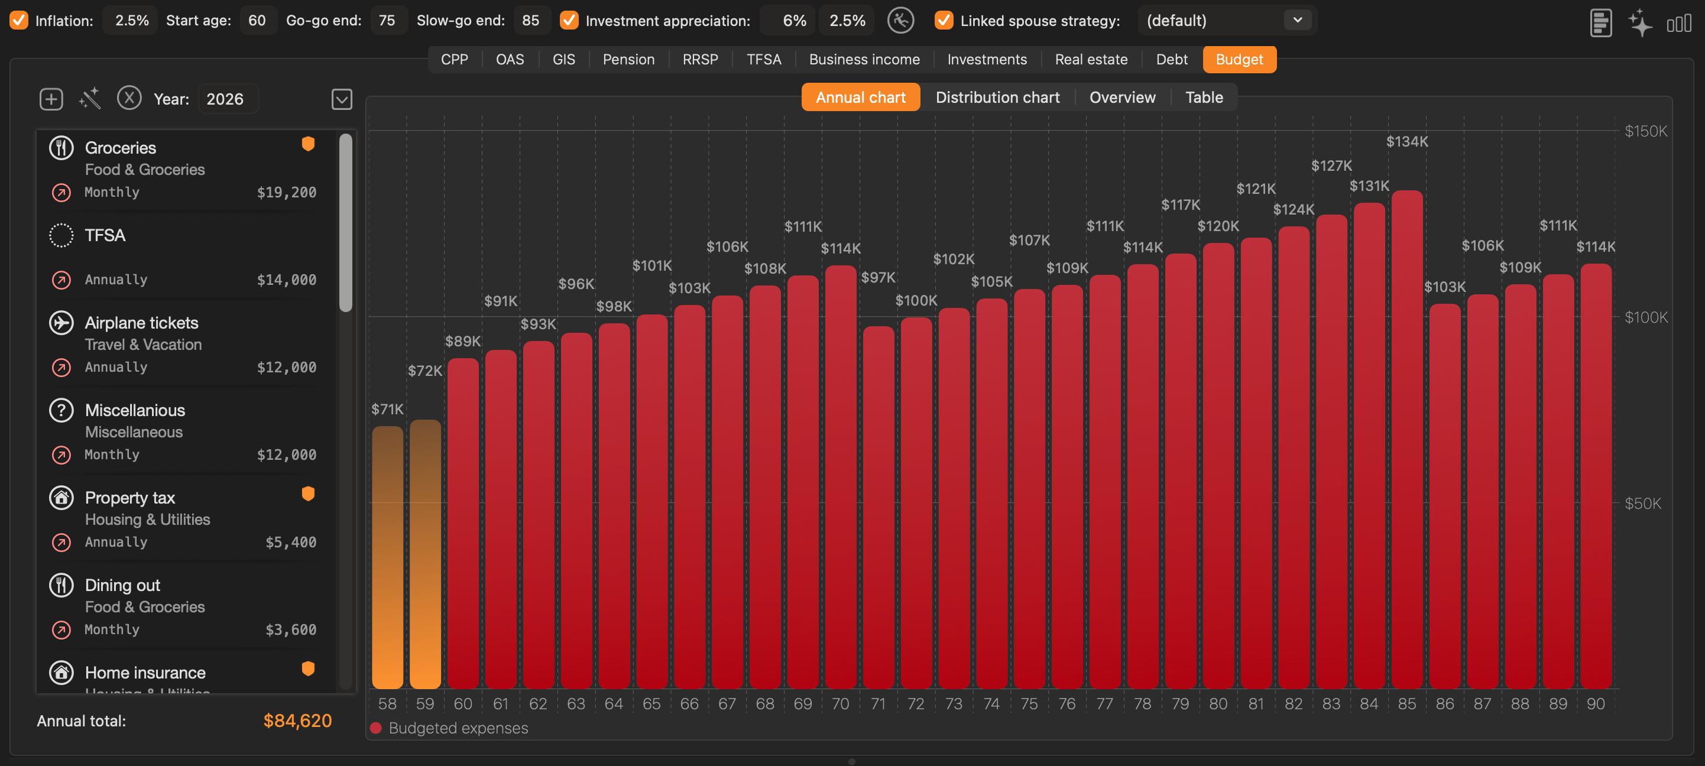Switch to the GIS tab
The image size is (1705, 766).
tap(563, 60)
